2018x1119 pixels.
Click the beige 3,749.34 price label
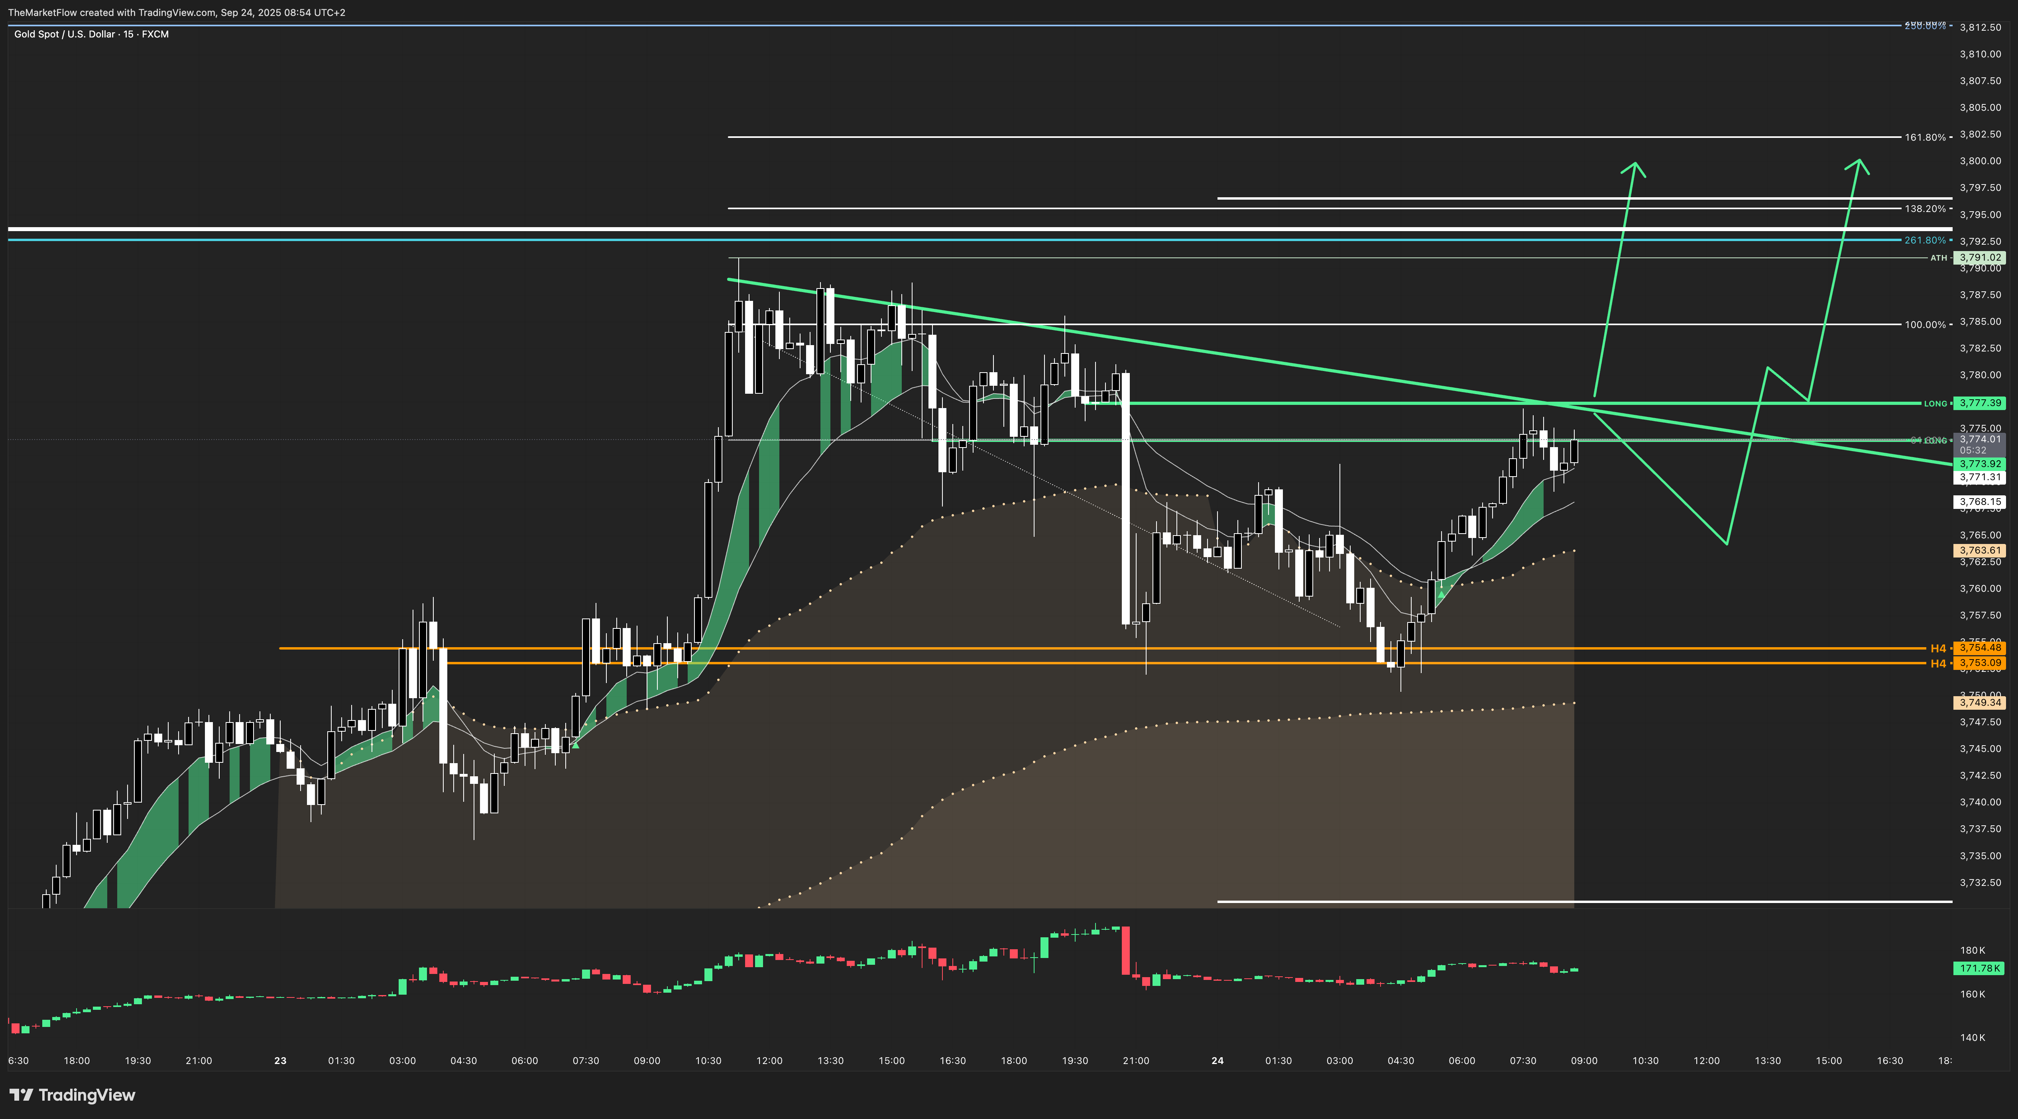(1980, 703)
